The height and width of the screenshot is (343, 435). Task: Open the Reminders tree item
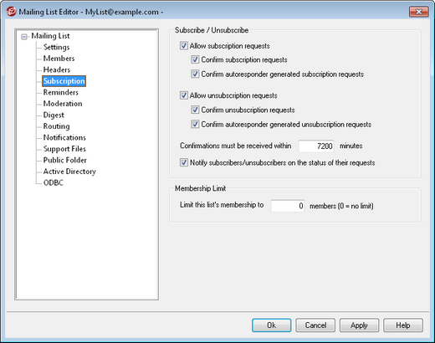pos(60,92)
